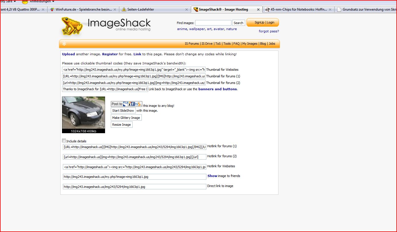Image resolution: width=397 pixels, height=232 pixels.
Task: Select the Direct link to image field
Action: (135, 187)
